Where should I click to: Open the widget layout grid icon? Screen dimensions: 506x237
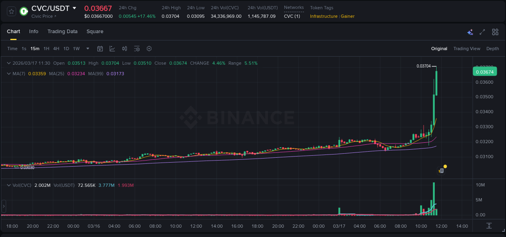495,32
